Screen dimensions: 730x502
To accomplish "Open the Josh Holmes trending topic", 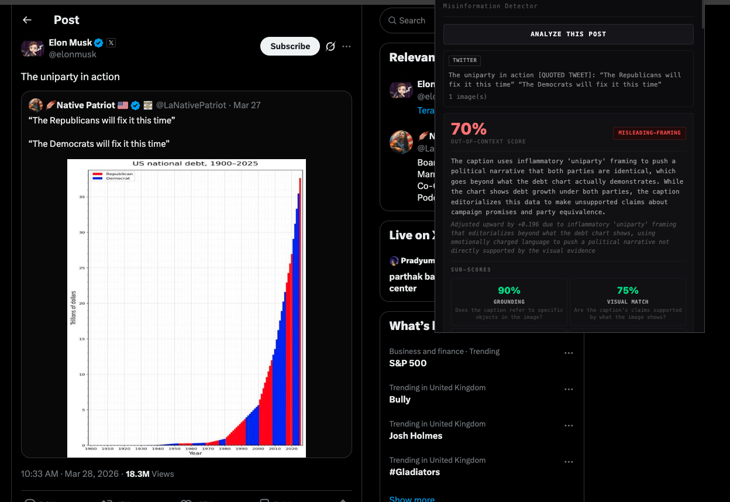I will 415,436.
